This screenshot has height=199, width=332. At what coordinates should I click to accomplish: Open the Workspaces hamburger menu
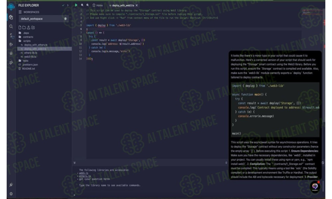pos(20,12)
